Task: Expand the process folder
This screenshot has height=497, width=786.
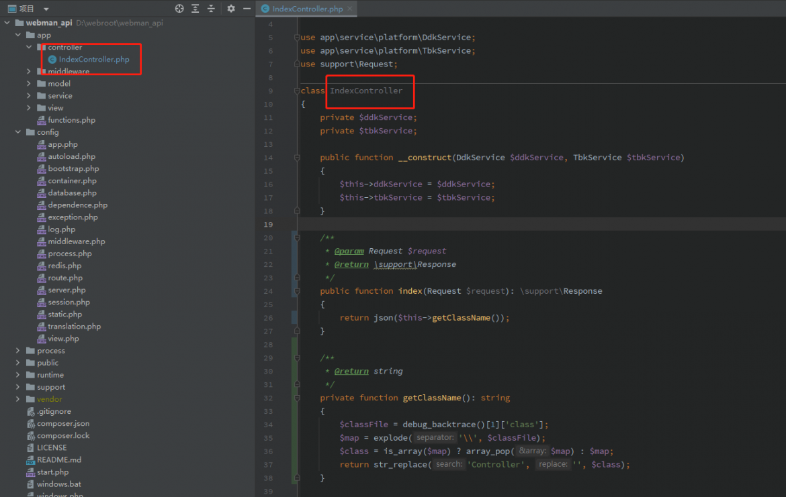Action: pyautogui.click(x=18, y=350)
